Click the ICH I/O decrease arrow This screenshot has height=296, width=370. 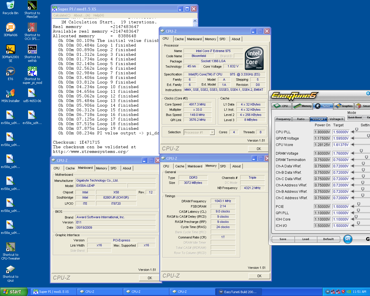pyautogui.click(x=352, y=225)
